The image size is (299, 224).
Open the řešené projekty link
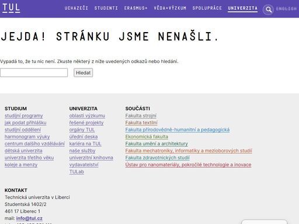(x=86, y=123)
